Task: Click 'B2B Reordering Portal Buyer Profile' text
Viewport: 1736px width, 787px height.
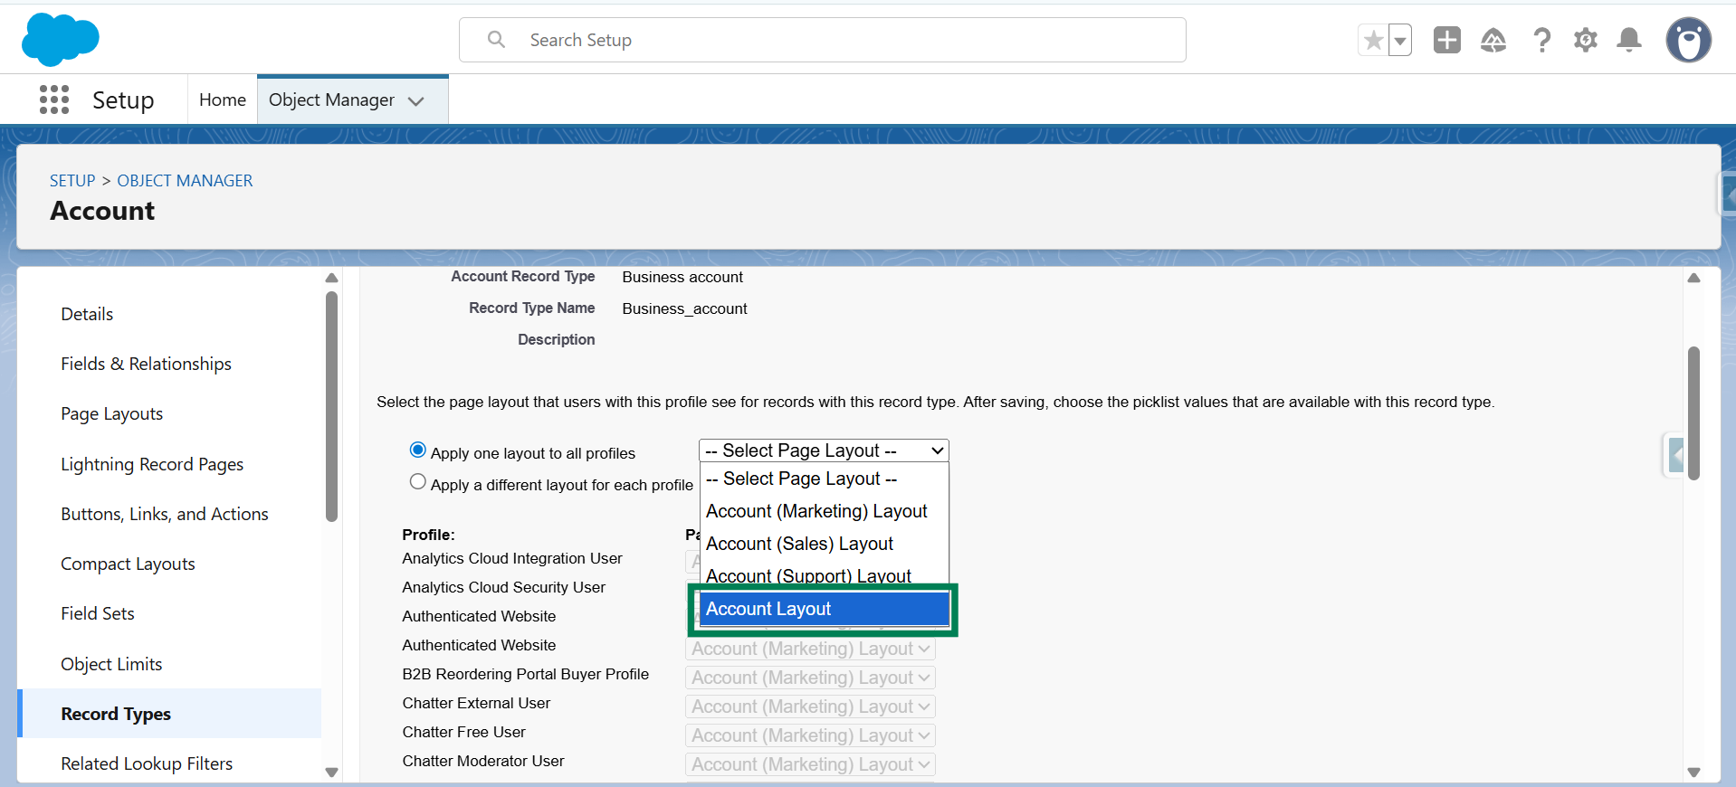Action: pos(526,674)
